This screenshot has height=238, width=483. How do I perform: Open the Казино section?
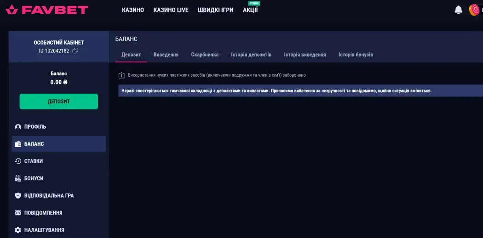133,10
